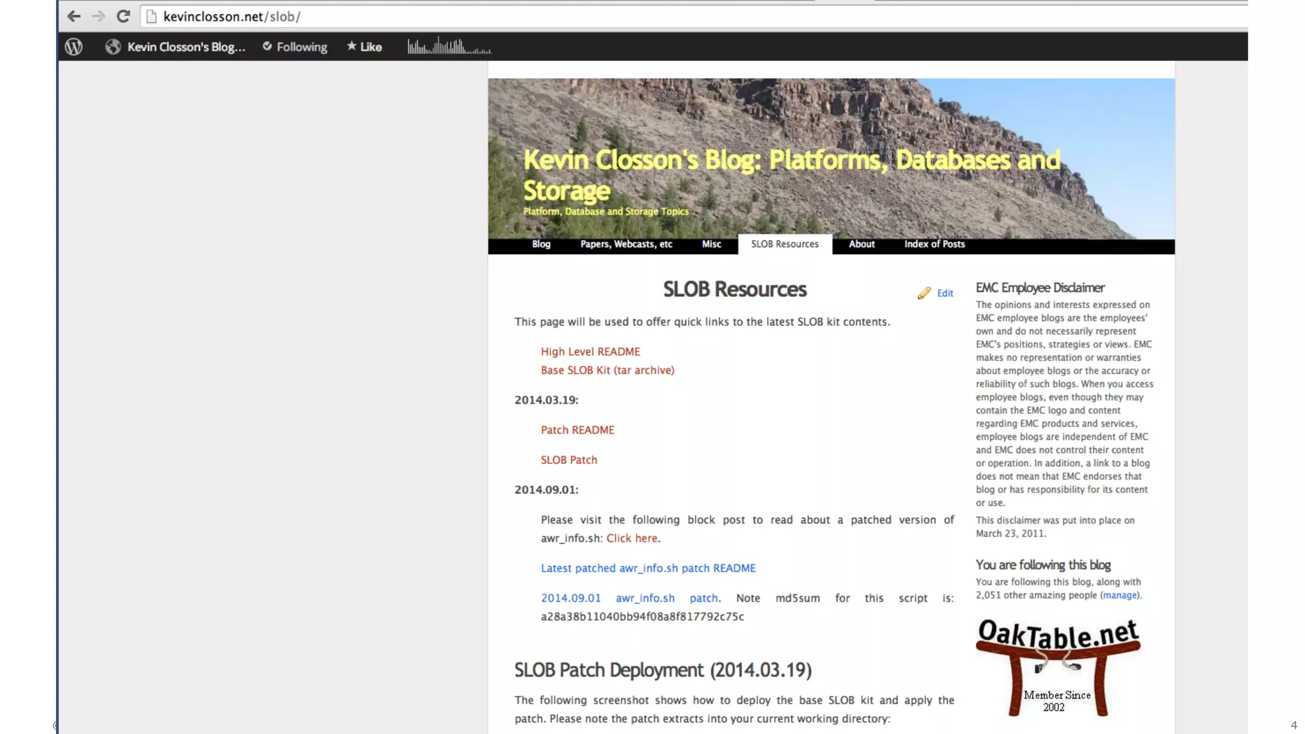Image resolution: width=1305 pixels, height=734 pixels.
Task: Open the Blog navigation tab
Action: coord(541,244)
